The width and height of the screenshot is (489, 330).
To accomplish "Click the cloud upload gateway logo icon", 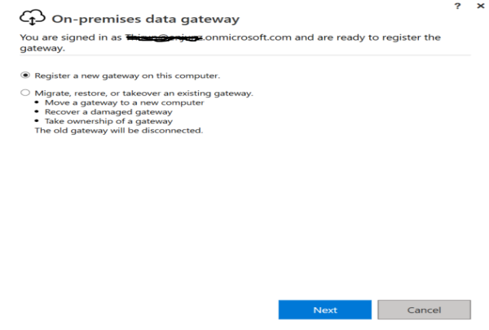I will pos(33,17).
